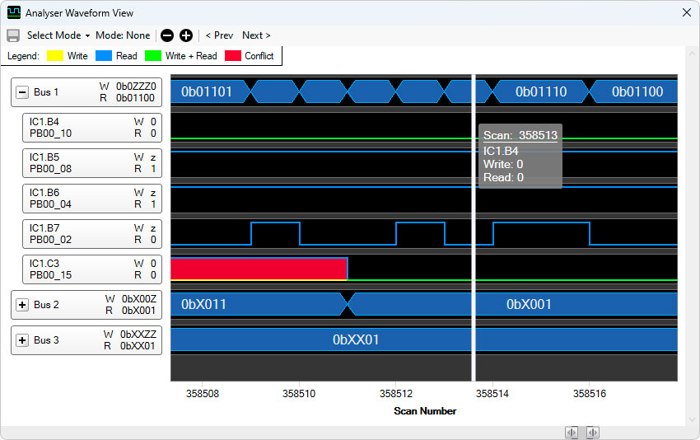Click the red conflict region on IC1.C3 waveform
The image size is (700, 440).
259,269
